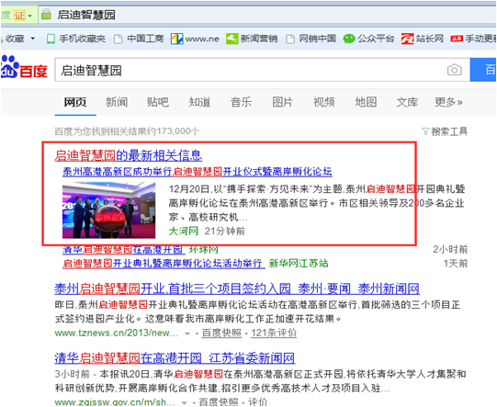
Task: Switch to the 音乐 tab
Action: [241, 102]
